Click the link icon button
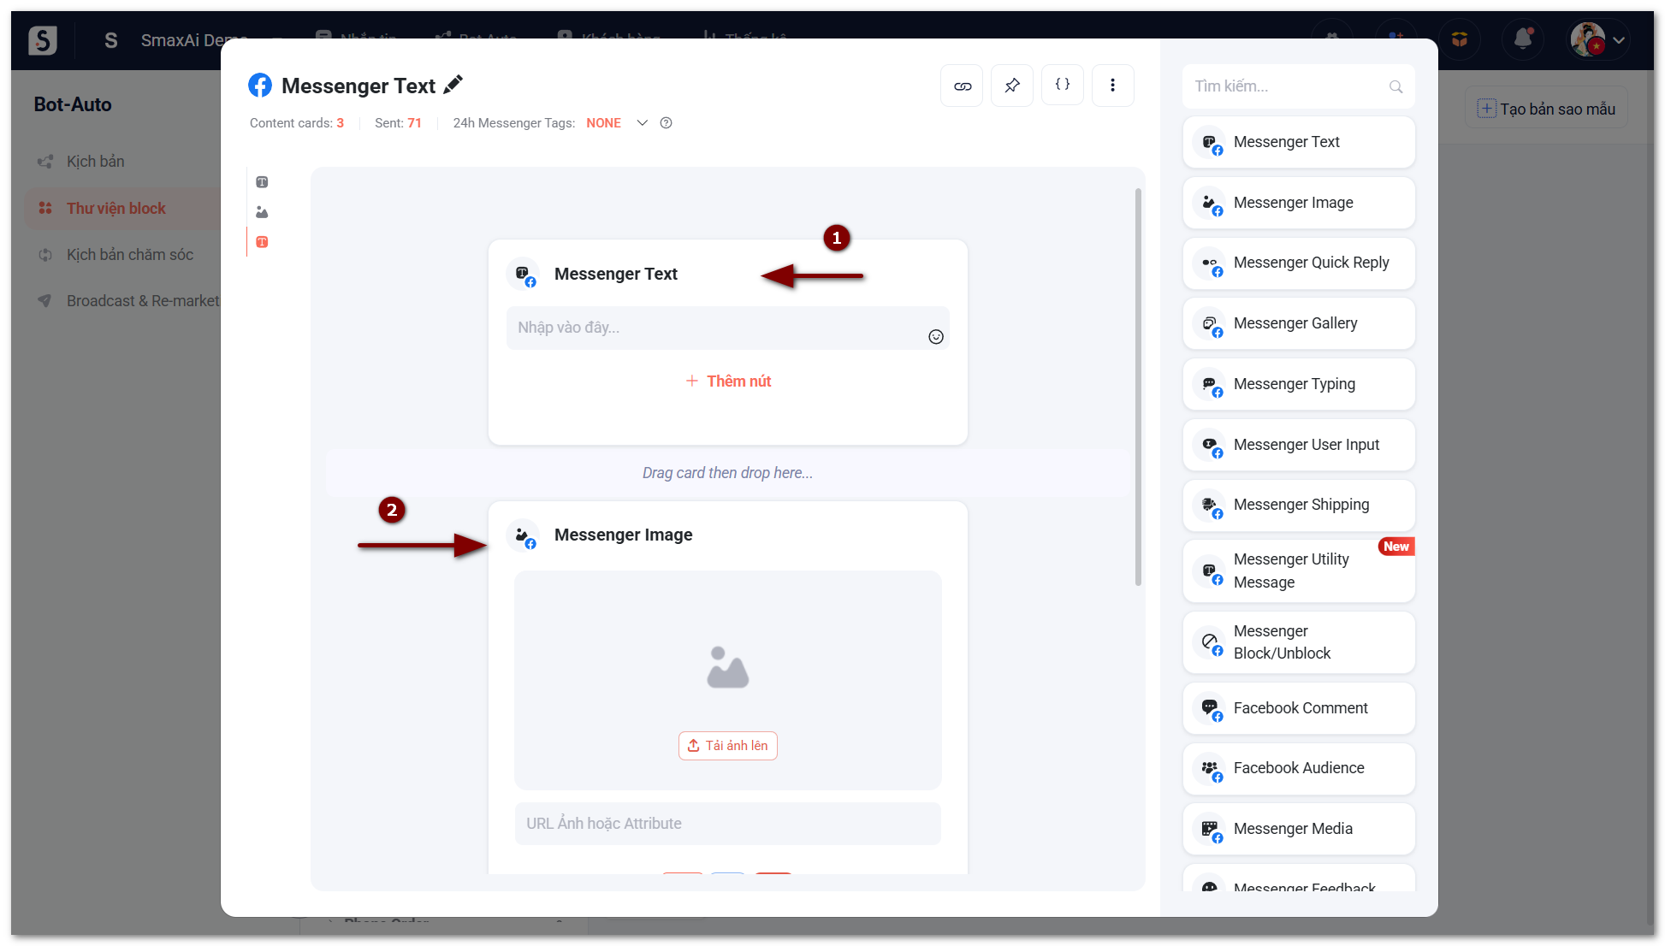 [962, 86]
